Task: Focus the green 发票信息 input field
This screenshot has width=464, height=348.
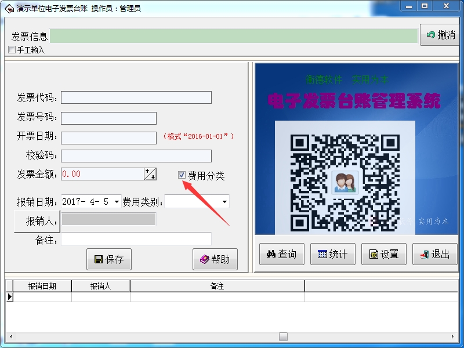Action: 234,36
